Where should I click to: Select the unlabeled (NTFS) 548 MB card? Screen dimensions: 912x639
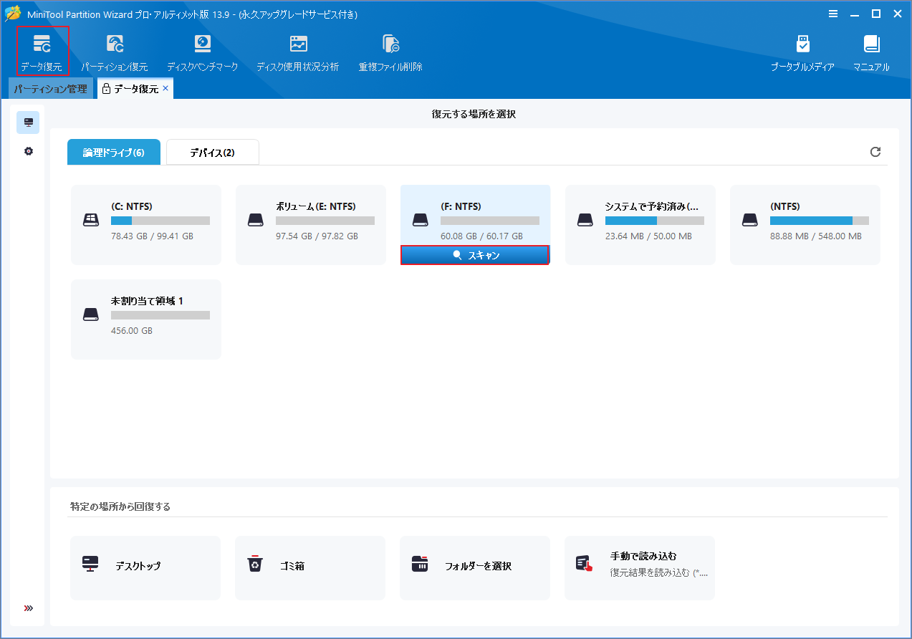[805, 225]
